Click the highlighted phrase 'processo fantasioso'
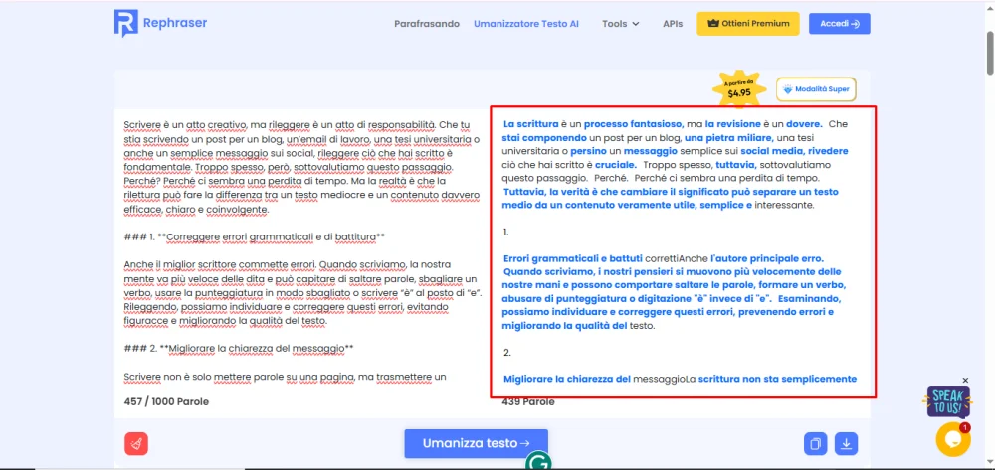This screenshot has height=470, width=995. point(633,123)
